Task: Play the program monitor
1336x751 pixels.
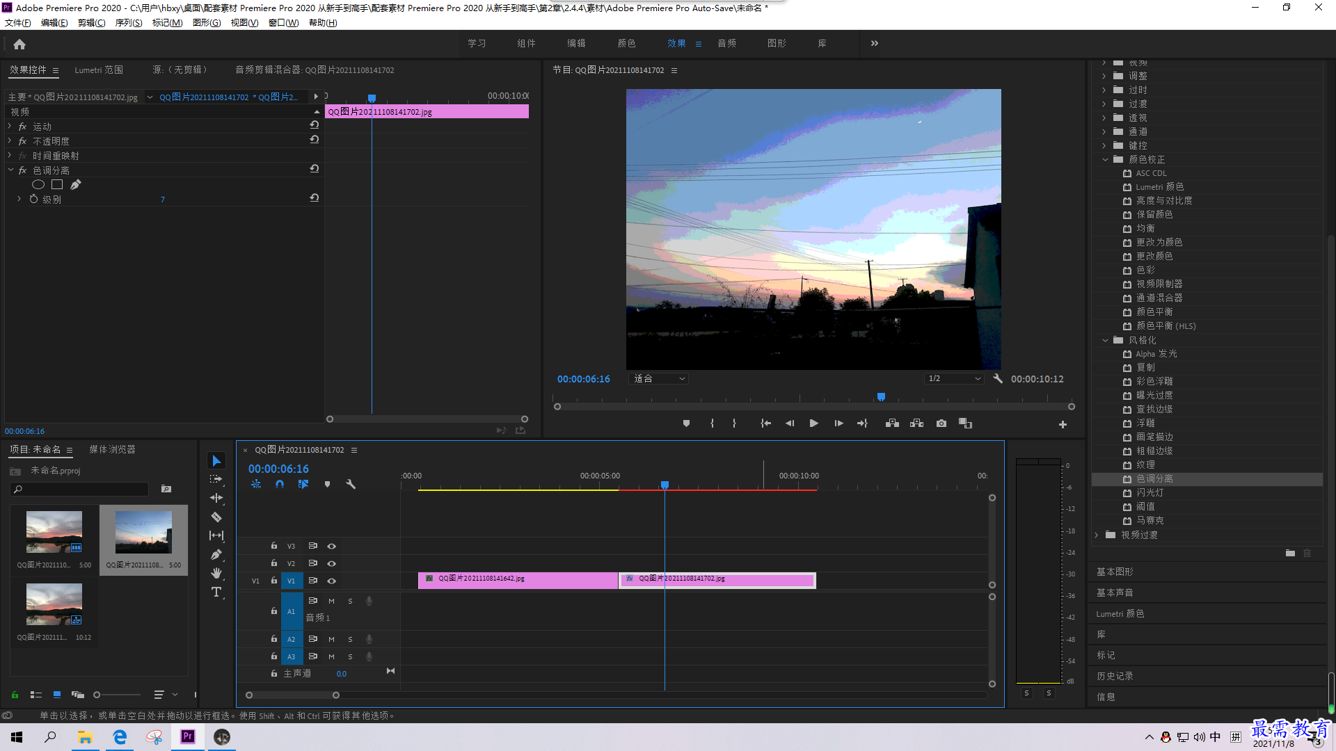Action: [813, 423]
